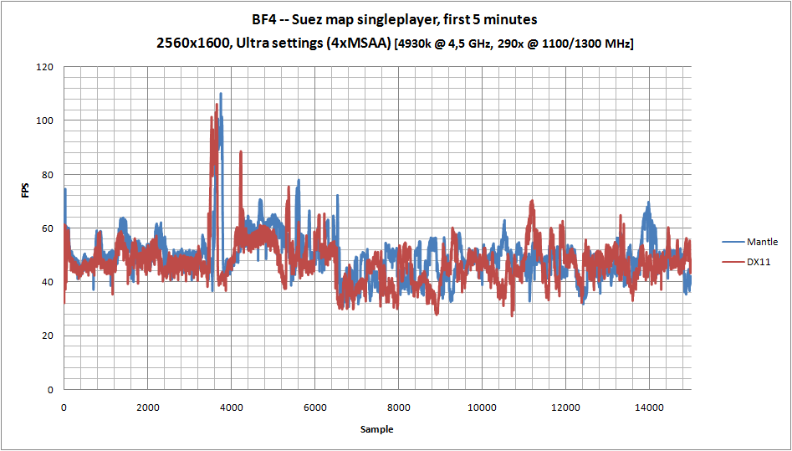The height and width of the screenshot is (451, 792).
Task: Click the x-axis label '6000'
Action: pos(314,407)
